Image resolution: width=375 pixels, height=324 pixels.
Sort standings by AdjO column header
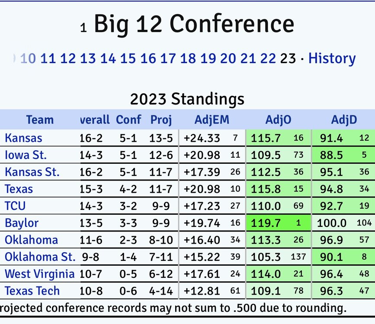click(x=278, y=120)
